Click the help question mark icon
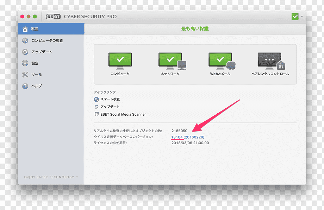Screen dimensions: 324x210 25,86
